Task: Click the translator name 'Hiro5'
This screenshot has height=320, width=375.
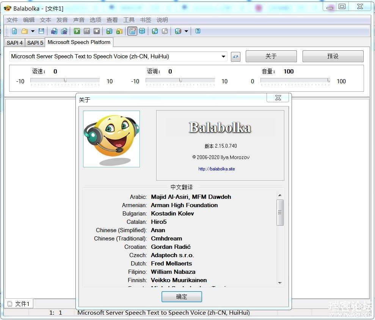Action: [x=158, y=222]
